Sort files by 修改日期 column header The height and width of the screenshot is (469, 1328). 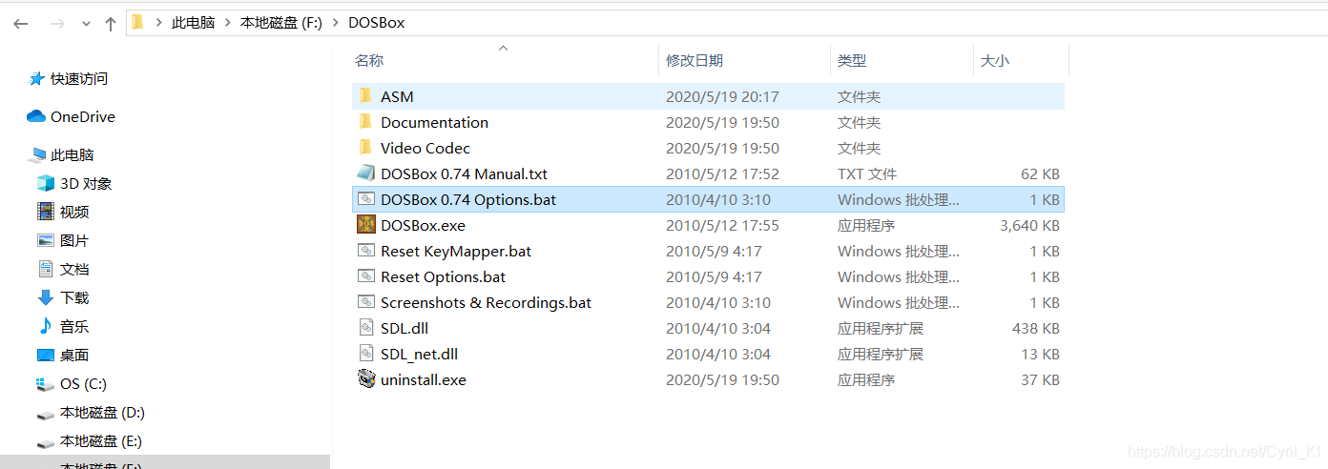tap(695, 60)
